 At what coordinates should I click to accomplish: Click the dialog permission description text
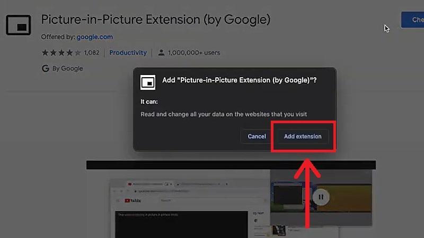(x=223, y=114)
